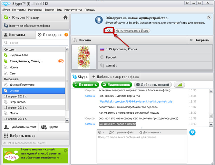Click Добавь номер телефона tab
The height and width of the screenshot is (165, 215).
tap(116, 77)
